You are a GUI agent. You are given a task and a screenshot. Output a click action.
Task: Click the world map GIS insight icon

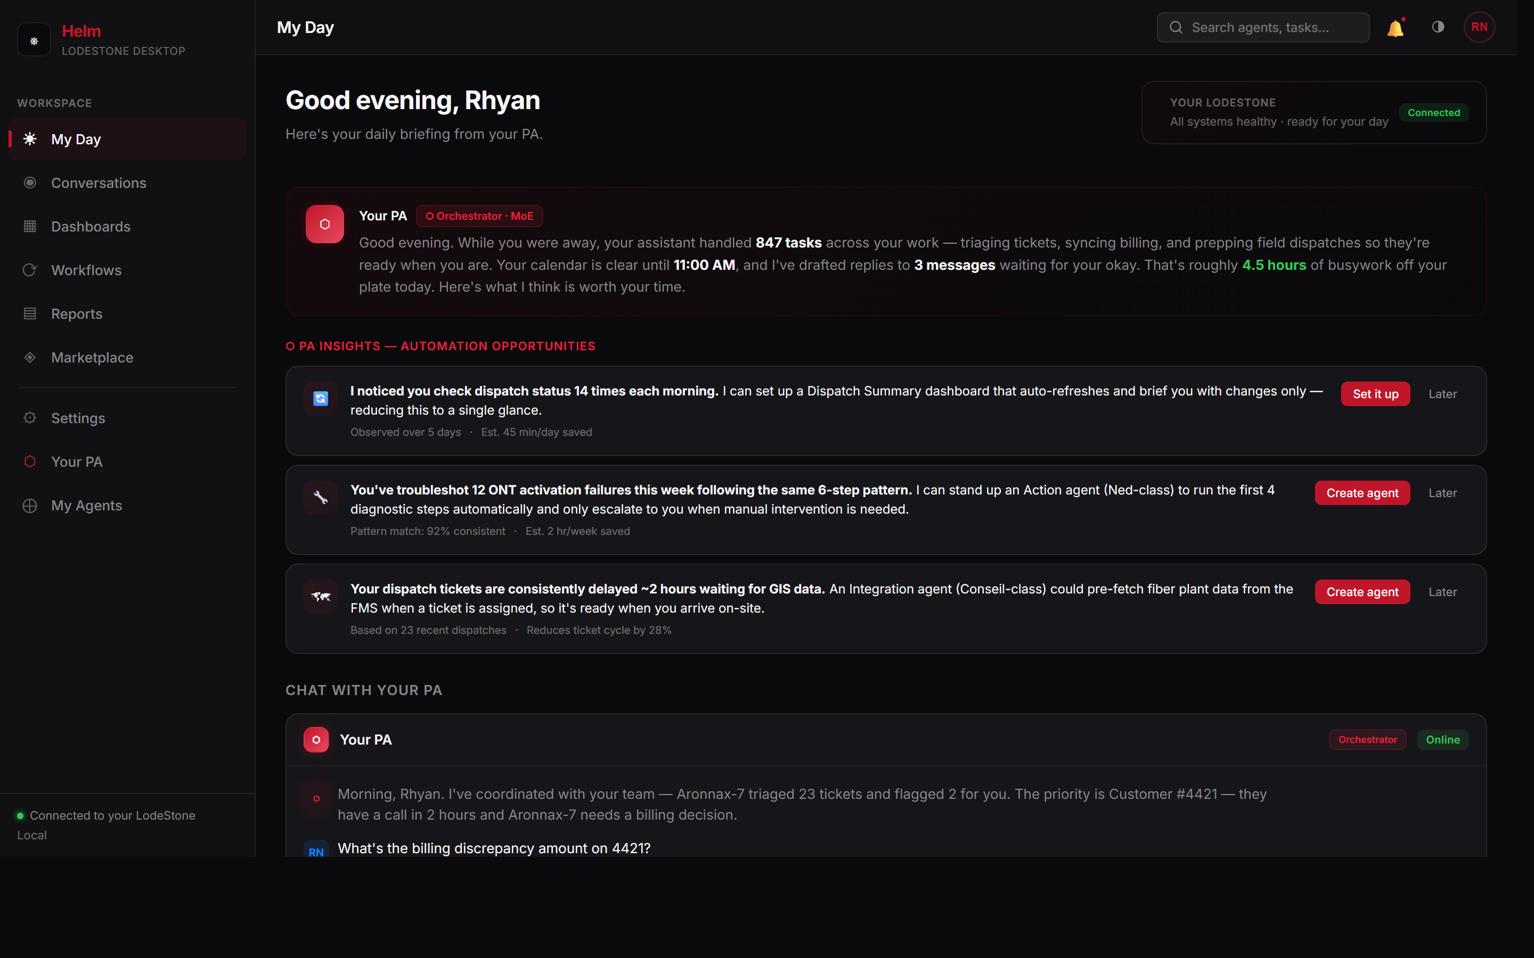click(x=321, y=596)
